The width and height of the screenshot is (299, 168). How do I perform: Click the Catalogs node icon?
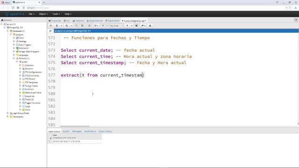coord(17,42)
